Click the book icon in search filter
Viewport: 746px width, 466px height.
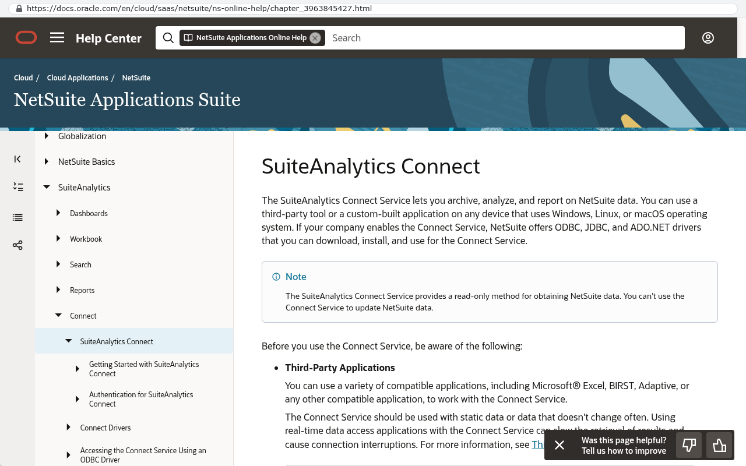[188, 38]
